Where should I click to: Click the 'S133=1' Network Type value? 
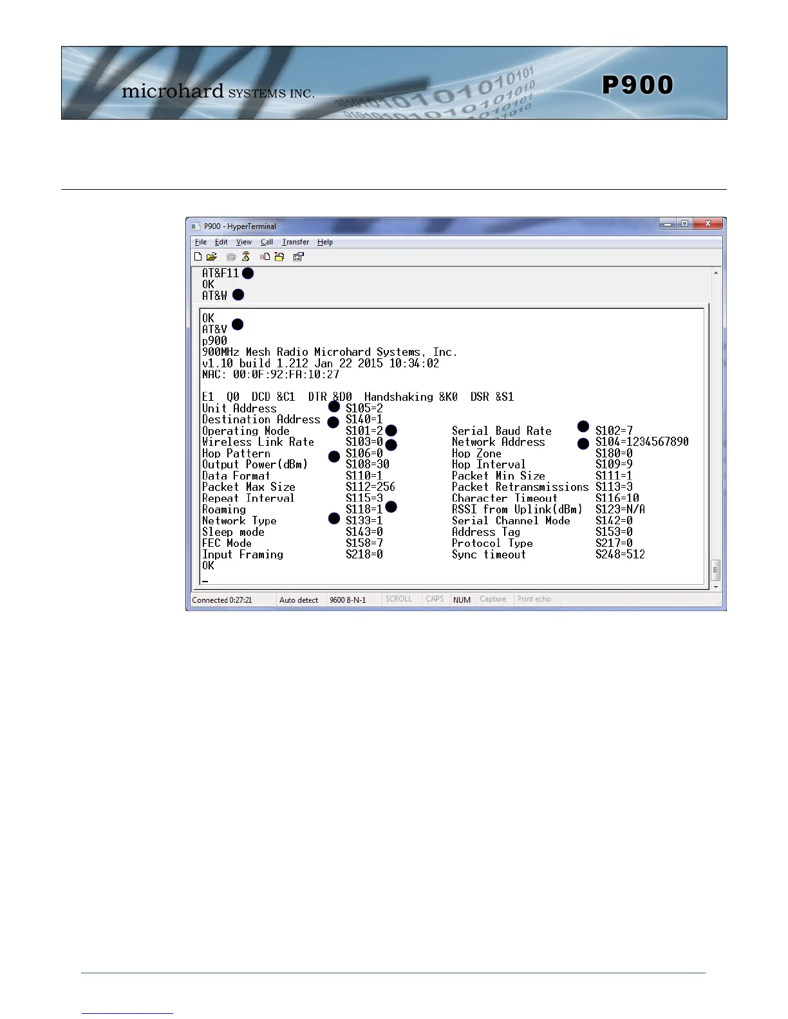(x=364, y=521)
